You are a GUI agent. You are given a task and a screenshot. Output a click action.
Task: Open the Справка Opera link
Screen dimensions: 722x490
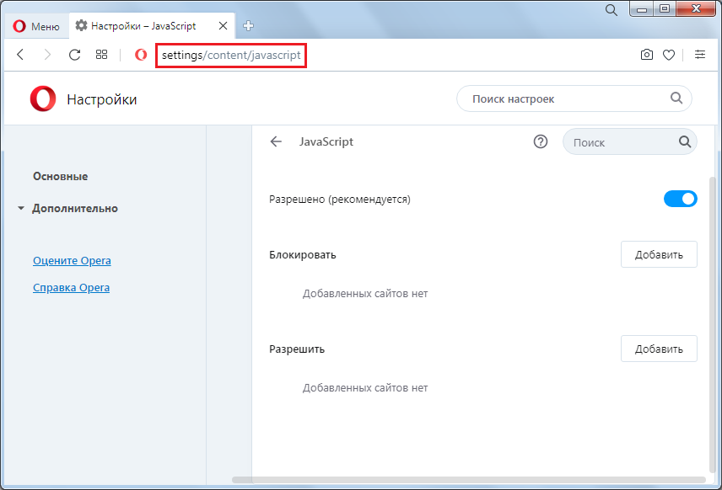click(72, 288)
